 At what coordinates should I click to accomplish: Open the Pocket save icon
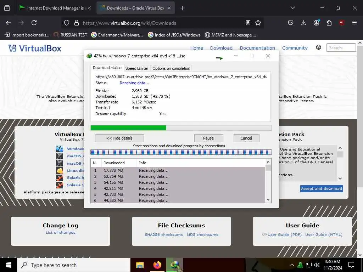click(x=291, y=23)
